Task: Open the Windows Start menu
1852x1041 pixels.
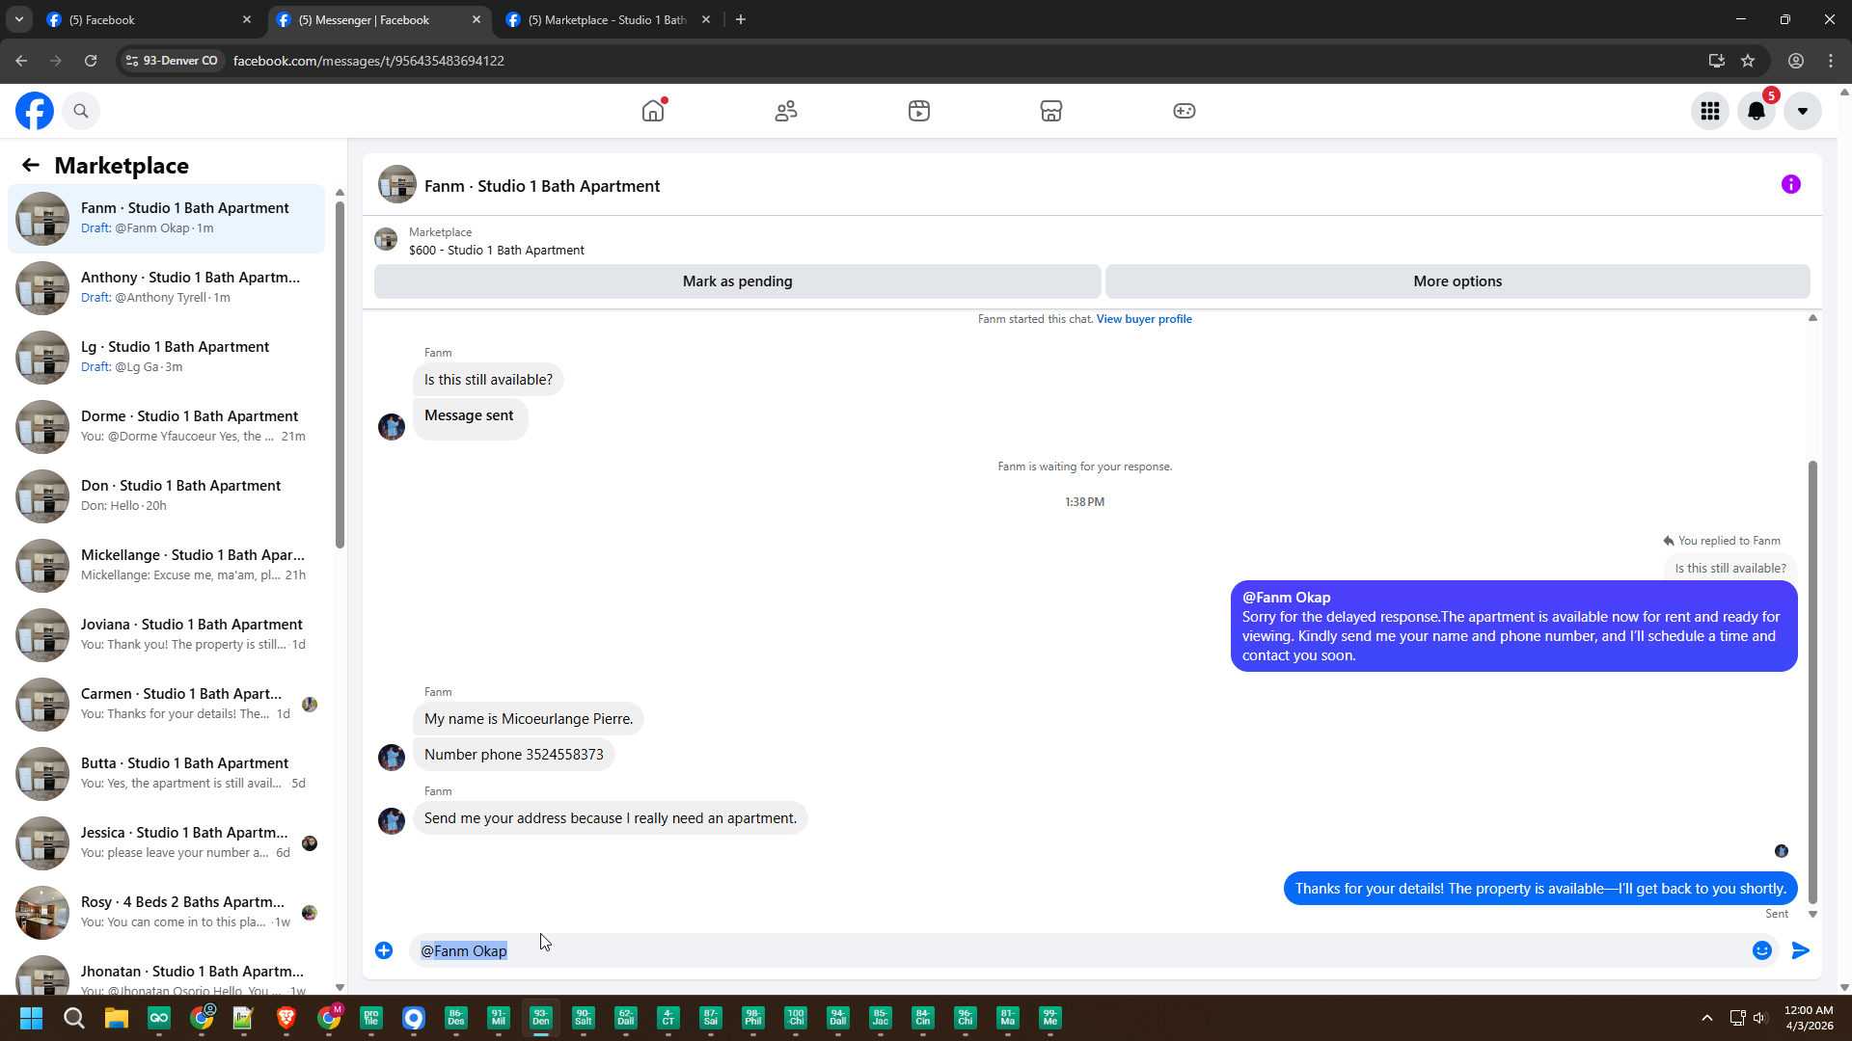Action: (x=31, y=1018)
